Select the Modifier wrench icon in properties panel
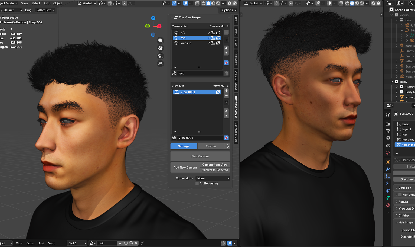This screenshot has height=247, width=415. click(387, 169)
